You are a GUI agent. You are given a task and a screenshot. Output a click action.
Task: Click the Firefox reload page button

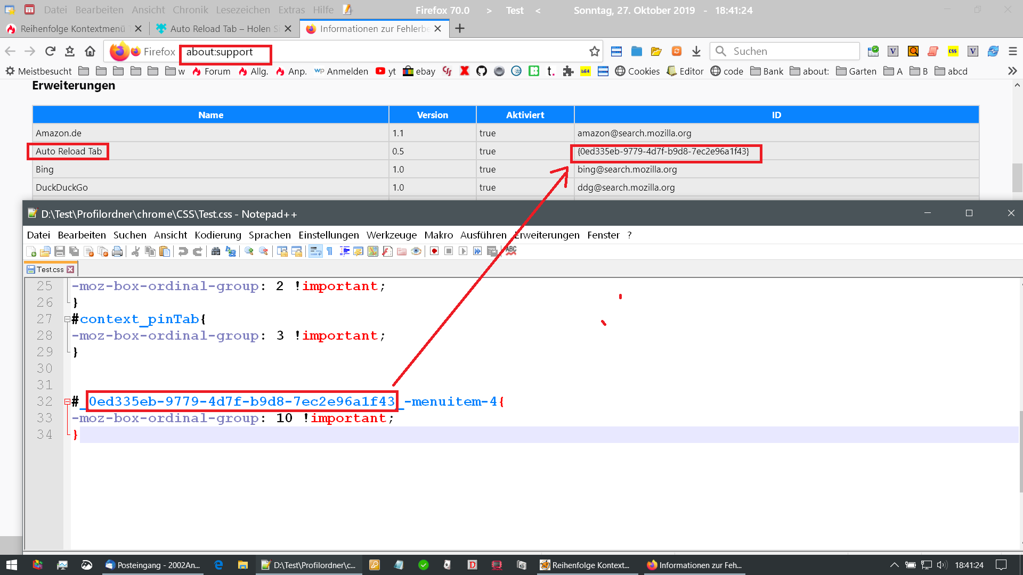50,51
